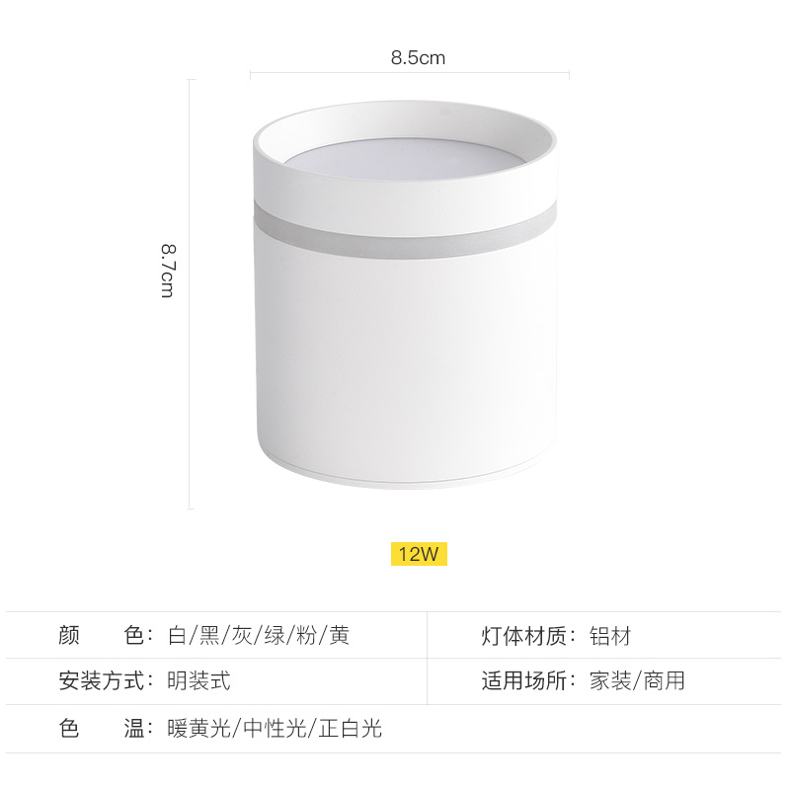This screenshot has width=790, height=790.
Task: Click the 灯体材质 material label
Action: (528, 636)
